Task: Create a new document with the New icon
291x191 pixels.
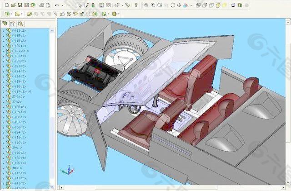Action: pos(7,5)
